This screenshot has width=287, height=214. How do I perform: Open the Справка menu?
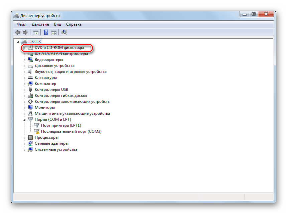click(x=74, y=24)
